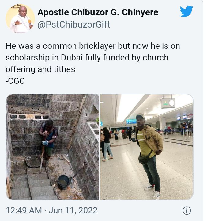Click the 12:49 AM timestamp

coord(24,211)
